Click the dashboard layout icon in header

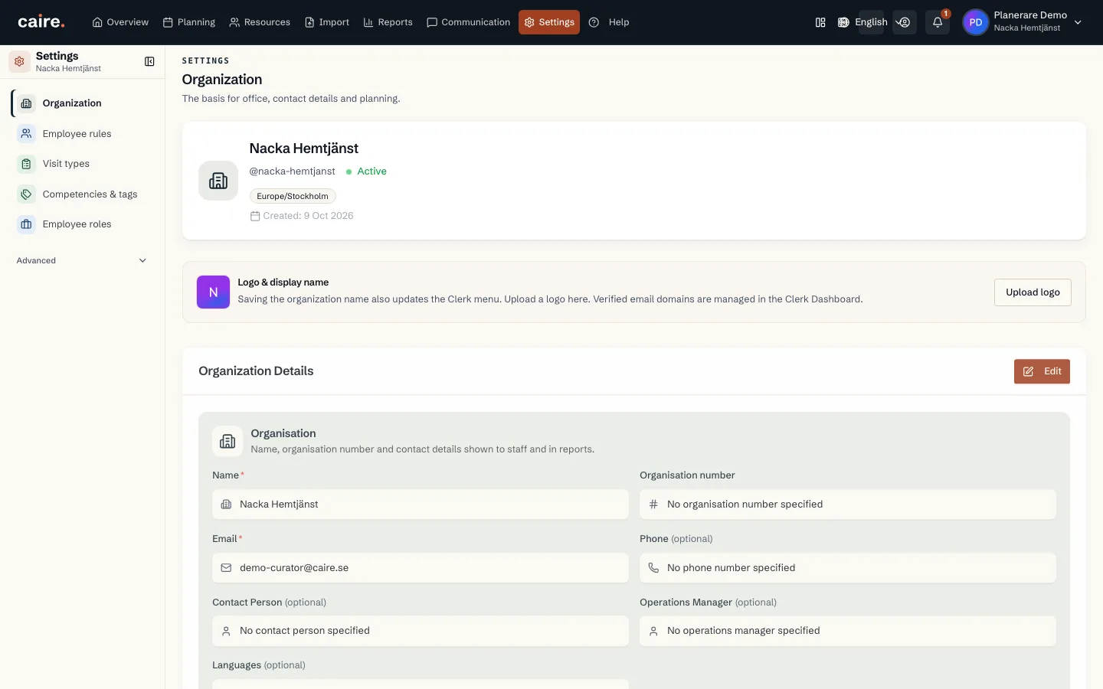[x=820, y=22]
